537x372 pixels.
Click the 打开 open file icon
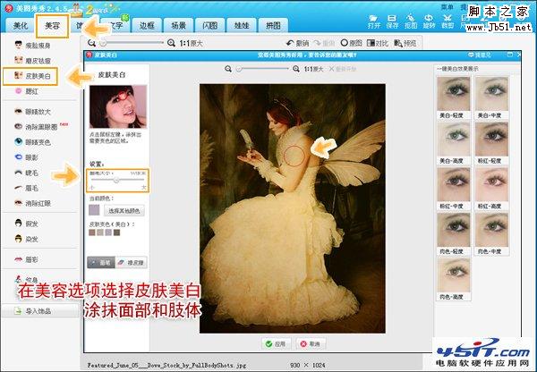tap(373, 21)
